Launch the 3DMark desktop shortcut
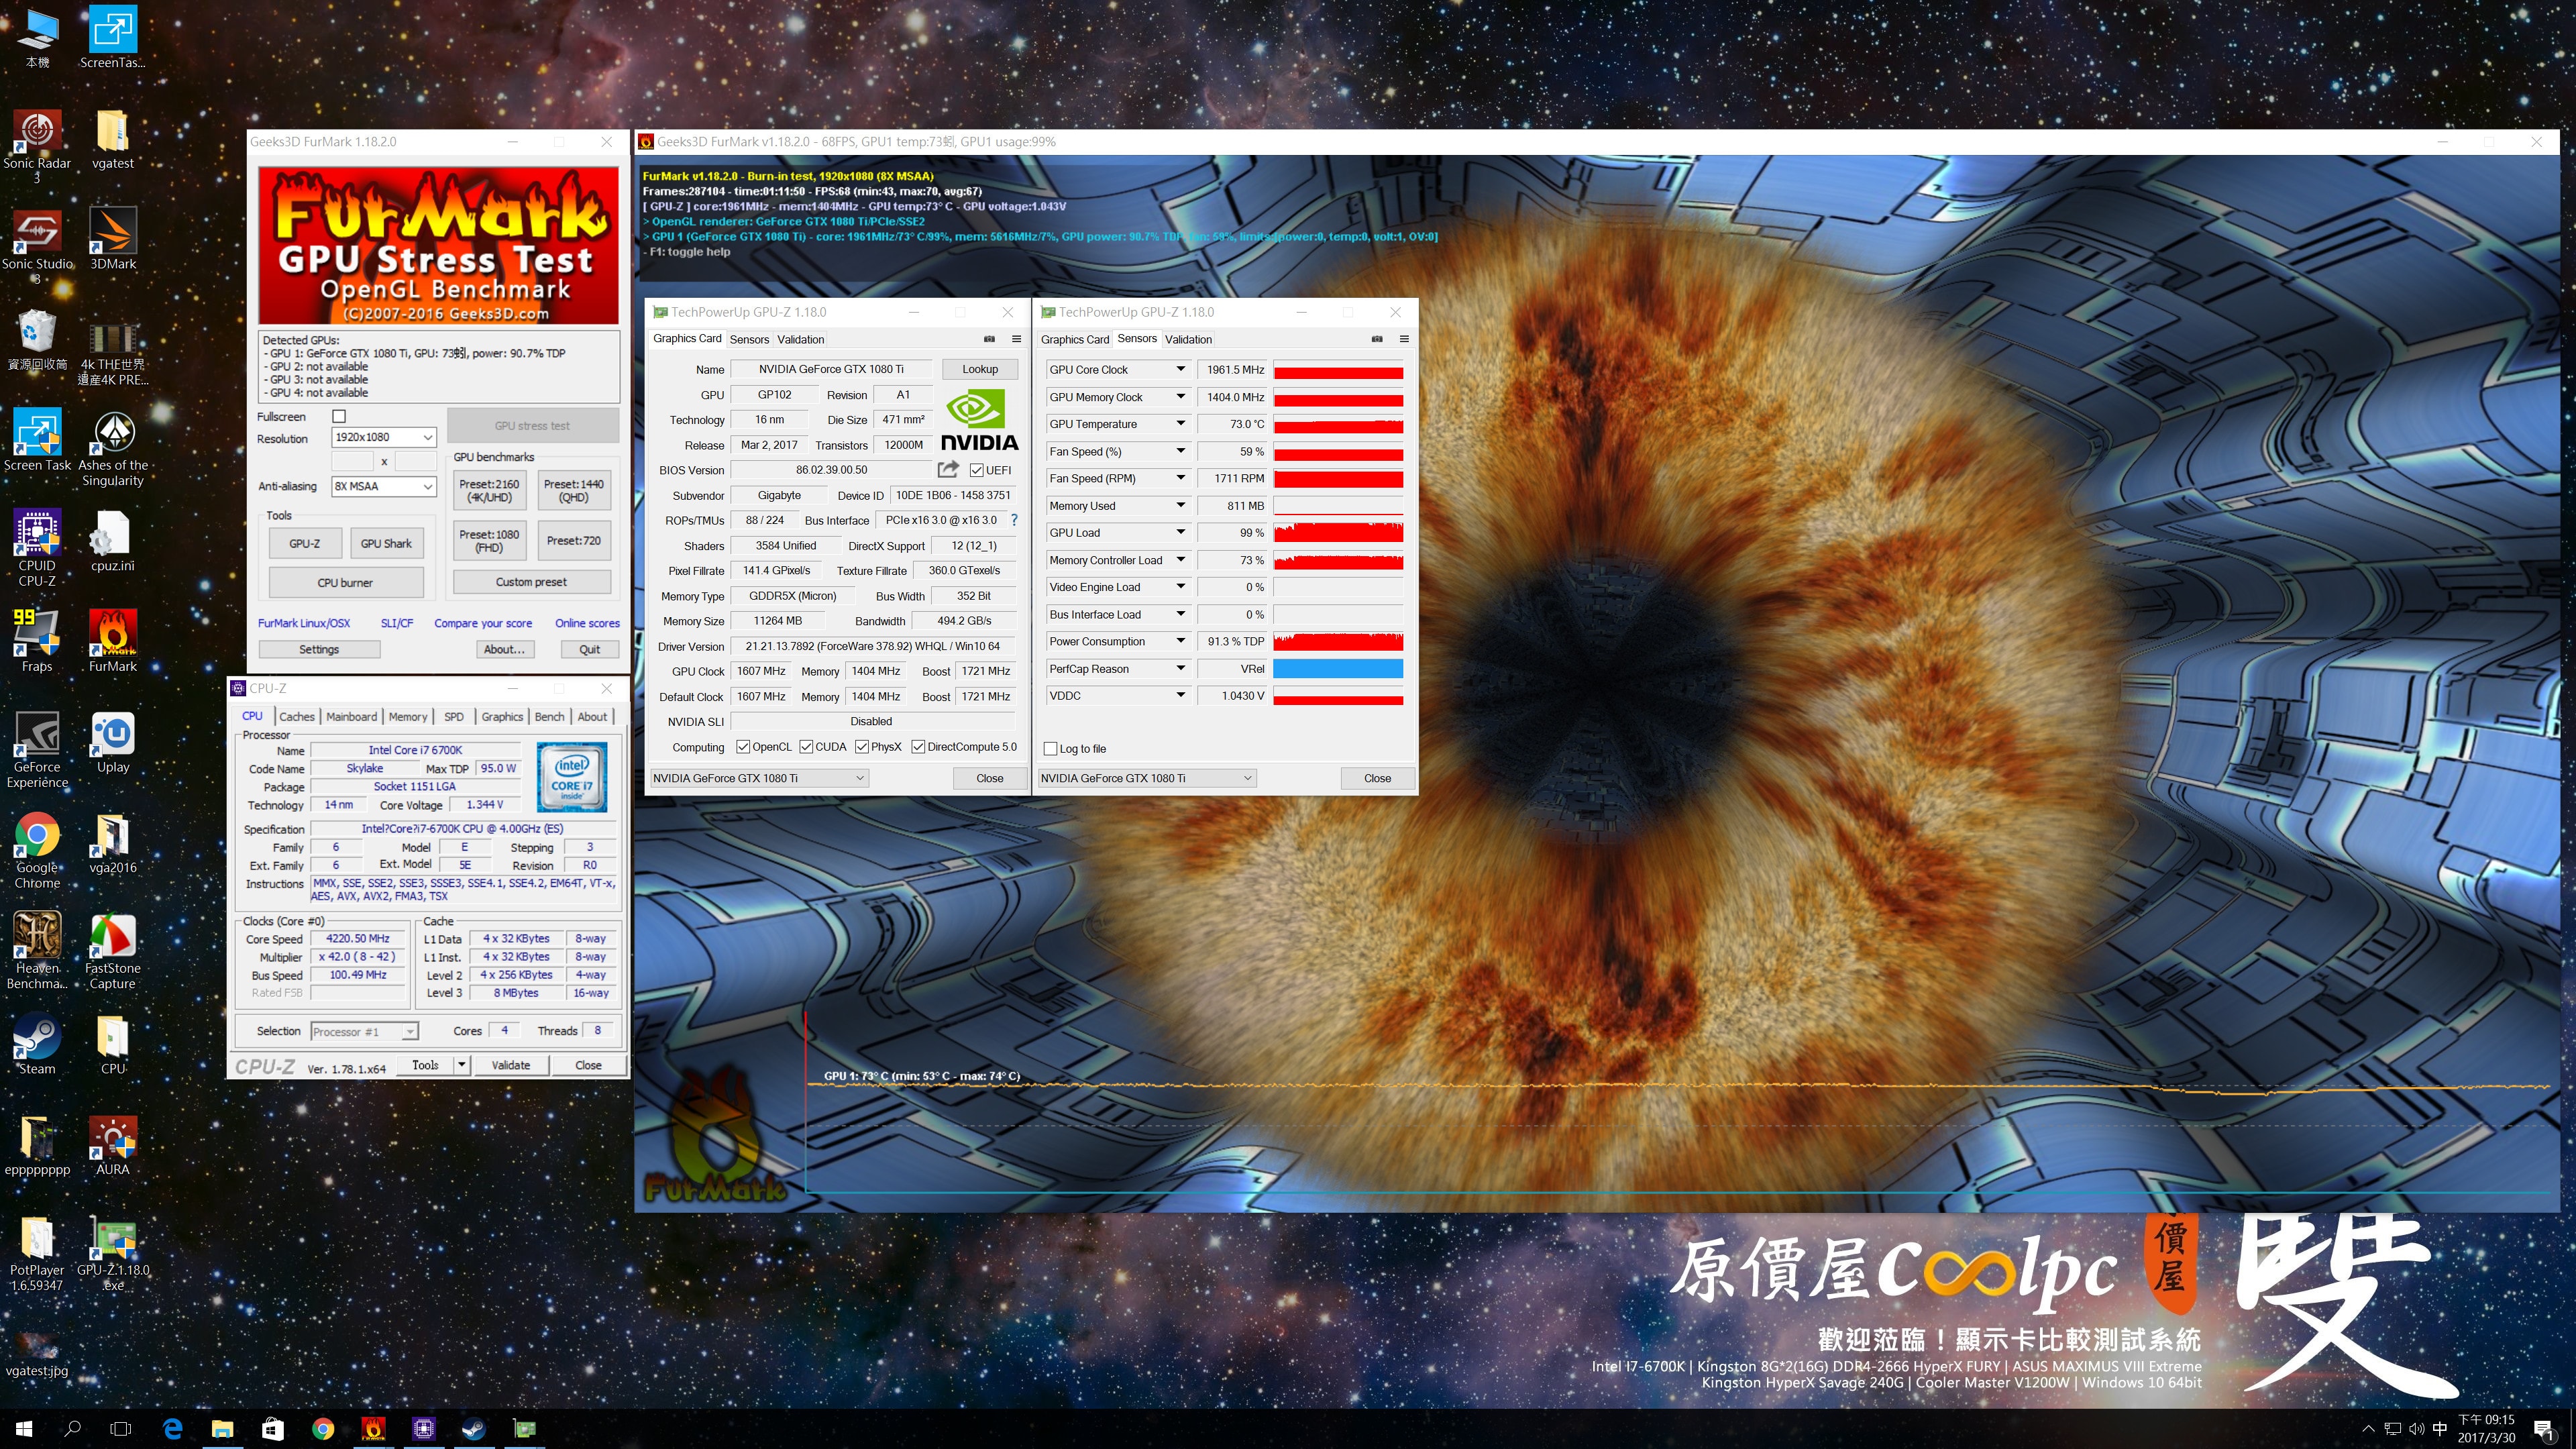This screenshot has width=2576, height=1449. pyautogui.click(x=113, y=240)
